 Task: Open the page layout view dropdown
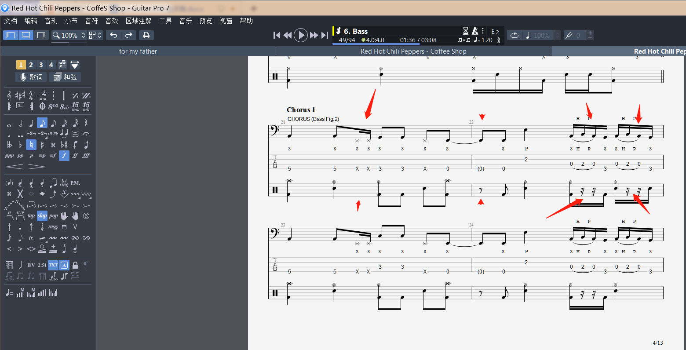(x=95, y=35)
